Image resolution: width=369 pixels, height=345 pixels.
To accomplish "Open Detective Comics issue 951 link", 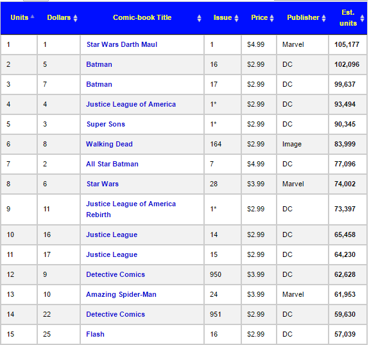I will click(116, 314).
